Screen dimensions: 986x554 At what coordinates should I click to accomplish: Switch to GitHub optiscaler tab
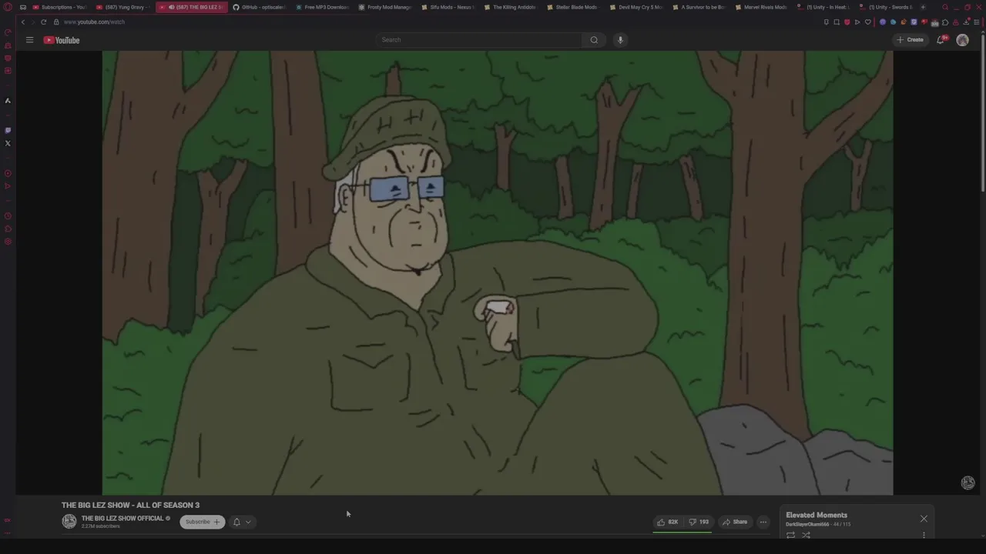(x=259, y=7)
